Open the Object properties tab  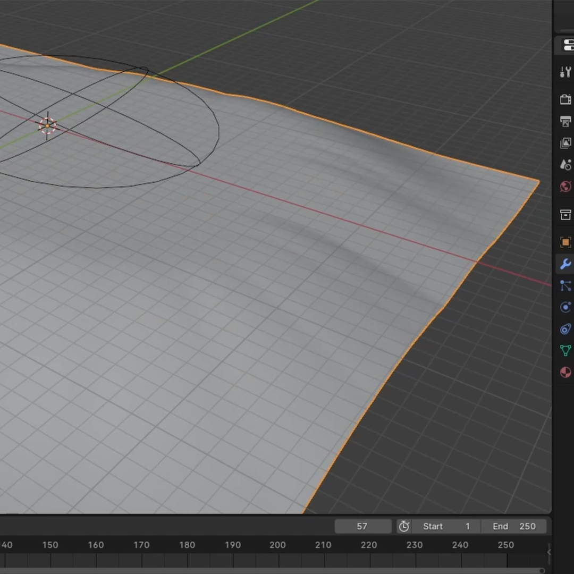tap(565, 242)
